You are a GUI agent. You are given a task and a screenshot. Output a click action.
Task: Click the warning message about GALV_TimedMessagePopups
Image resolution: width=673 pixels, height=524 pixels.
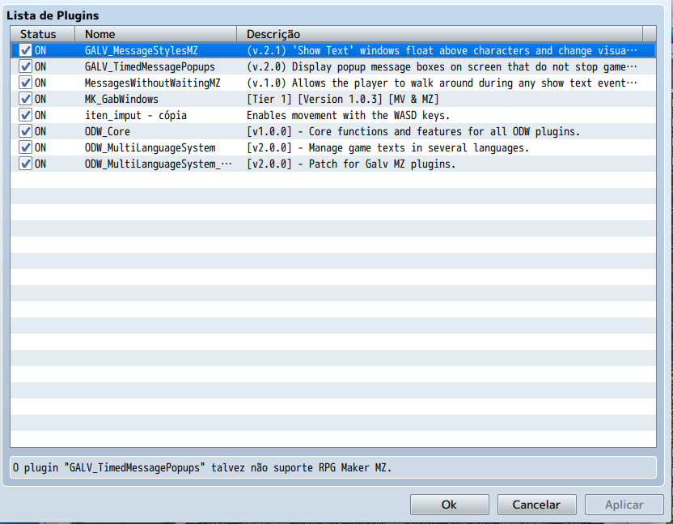(202, 467)
